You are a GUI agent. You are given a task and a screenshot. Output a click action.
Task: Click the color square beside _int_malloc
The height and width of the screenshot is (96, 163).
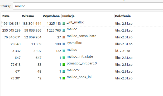pyautogui.click(x=64, y=23)
